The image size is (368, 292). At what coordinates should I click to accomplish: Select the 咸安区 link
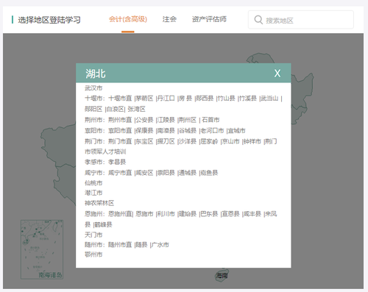144,173
